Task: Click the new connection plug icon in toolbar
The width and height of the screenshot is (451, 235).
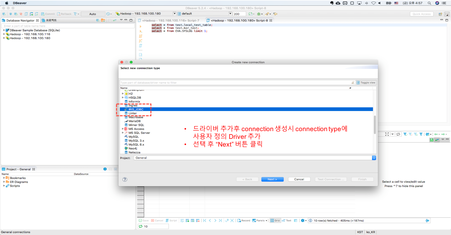Action: [x=4, y=14]
